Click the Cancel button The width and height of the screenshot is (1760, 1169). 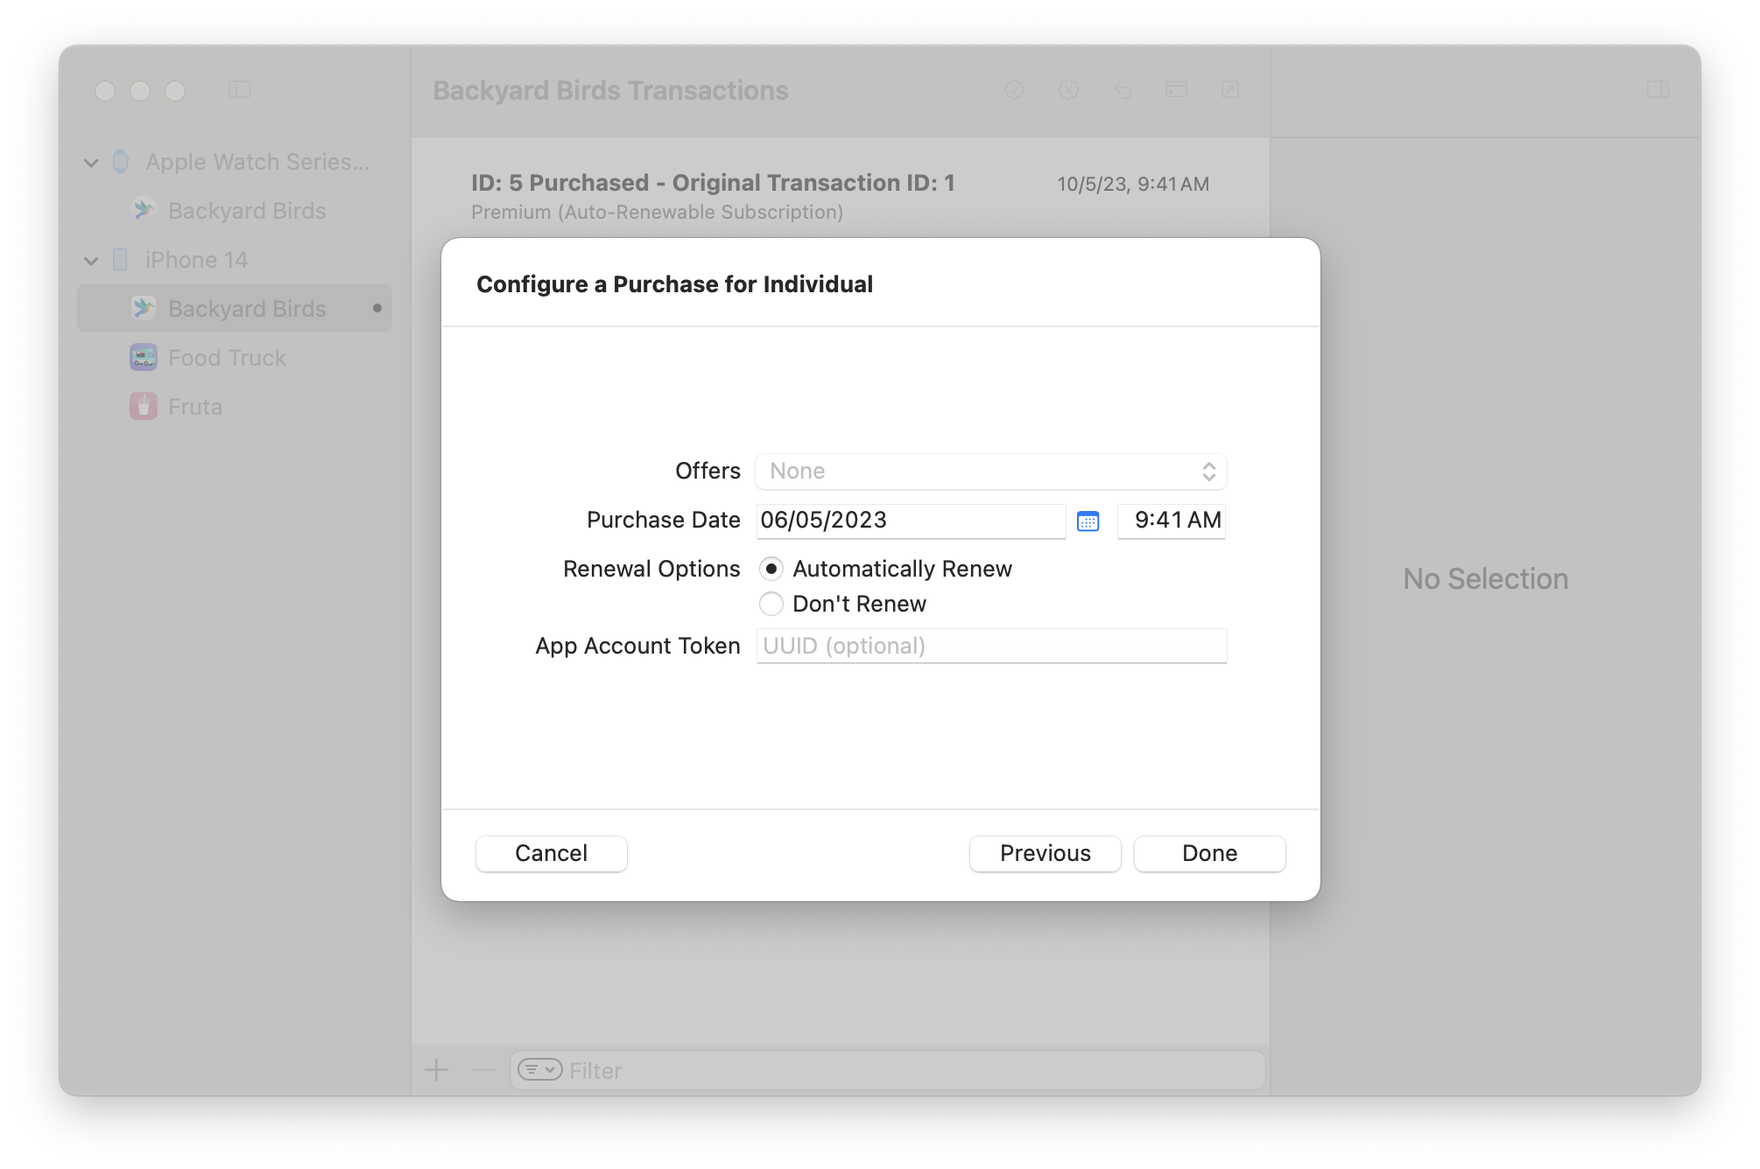(x=551, y=854)
